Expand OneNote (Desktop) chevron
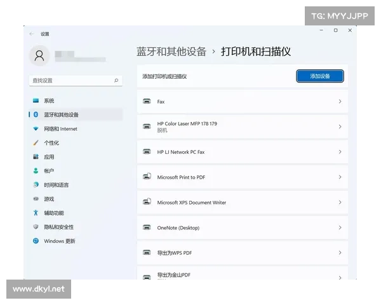381x305 pixels. pos(340,227)
